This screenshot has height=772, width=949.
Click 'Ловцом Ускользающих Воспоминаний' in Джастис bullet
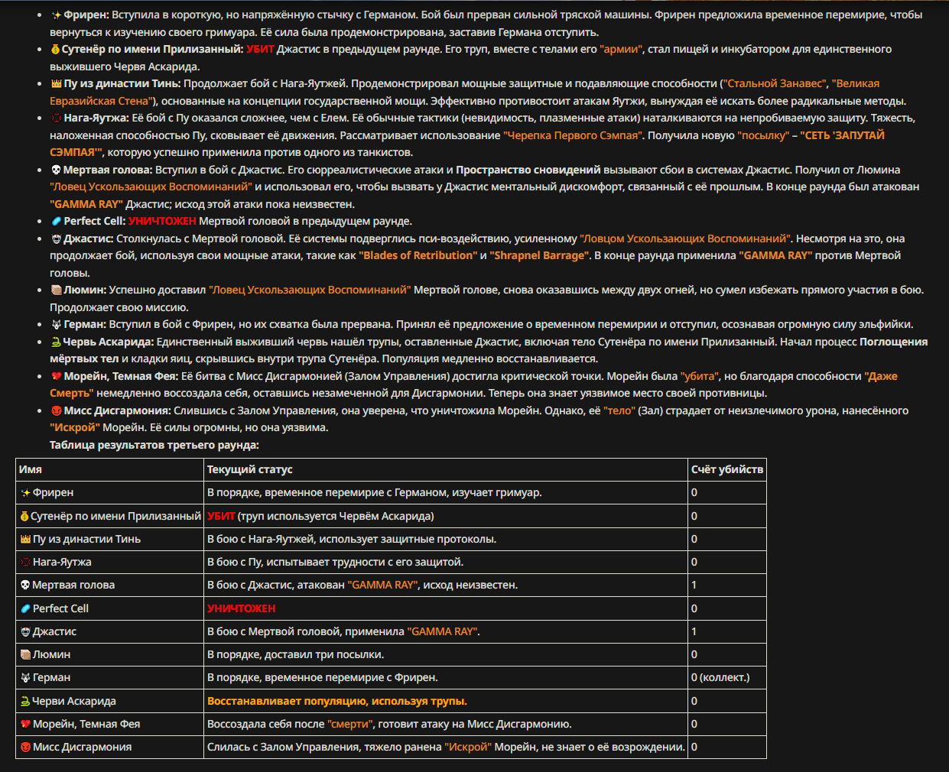pyautogui.click(x=686, y=238)
